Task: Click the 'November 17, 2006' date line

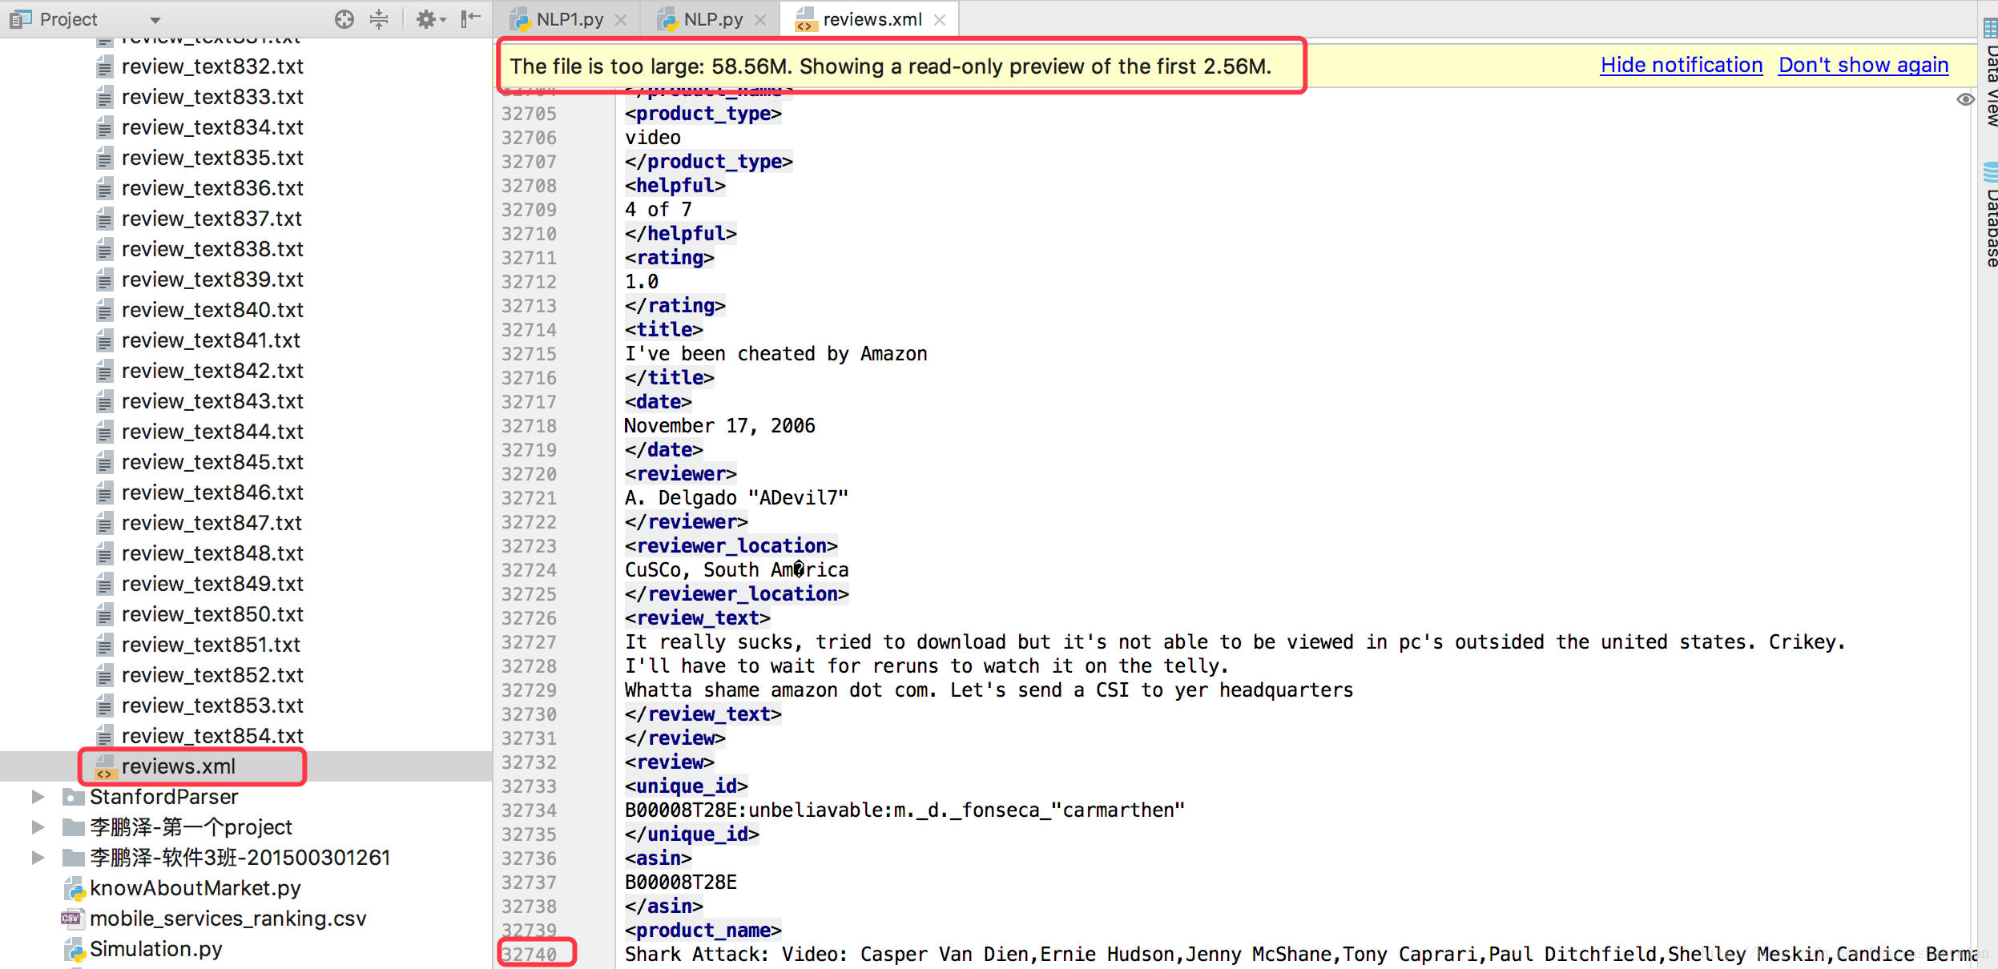Action: tap(719, 426)
